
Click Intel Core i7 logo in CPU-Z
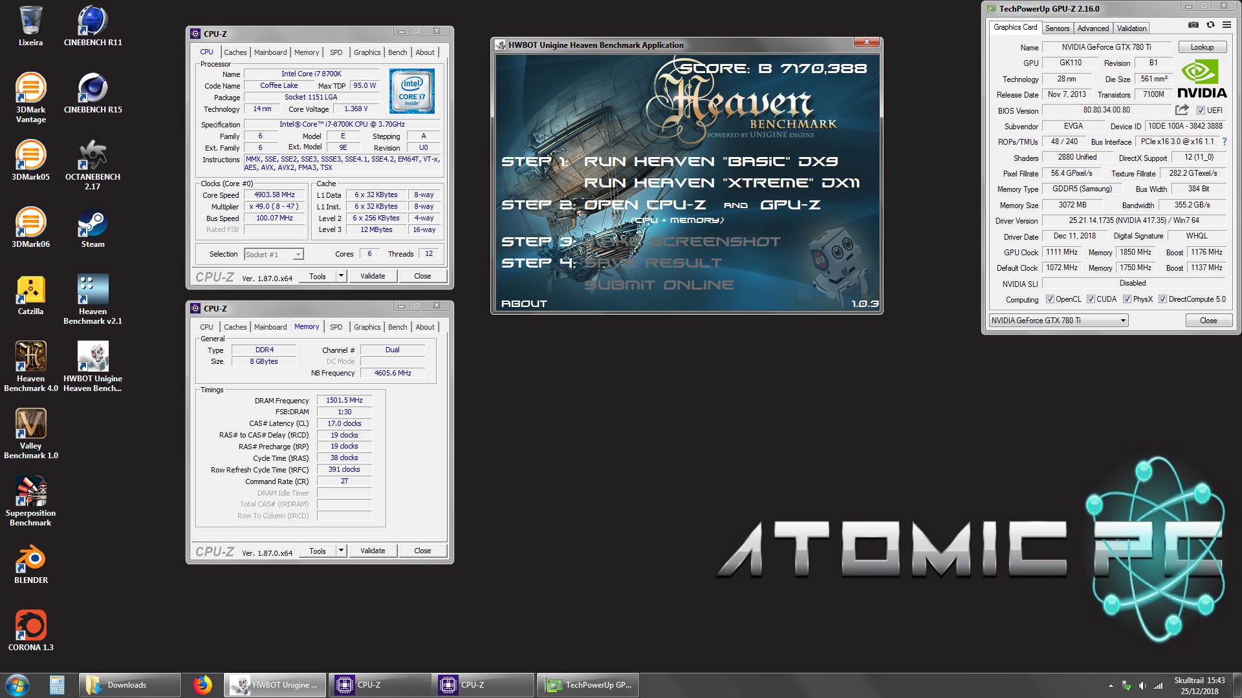[412, 91]
